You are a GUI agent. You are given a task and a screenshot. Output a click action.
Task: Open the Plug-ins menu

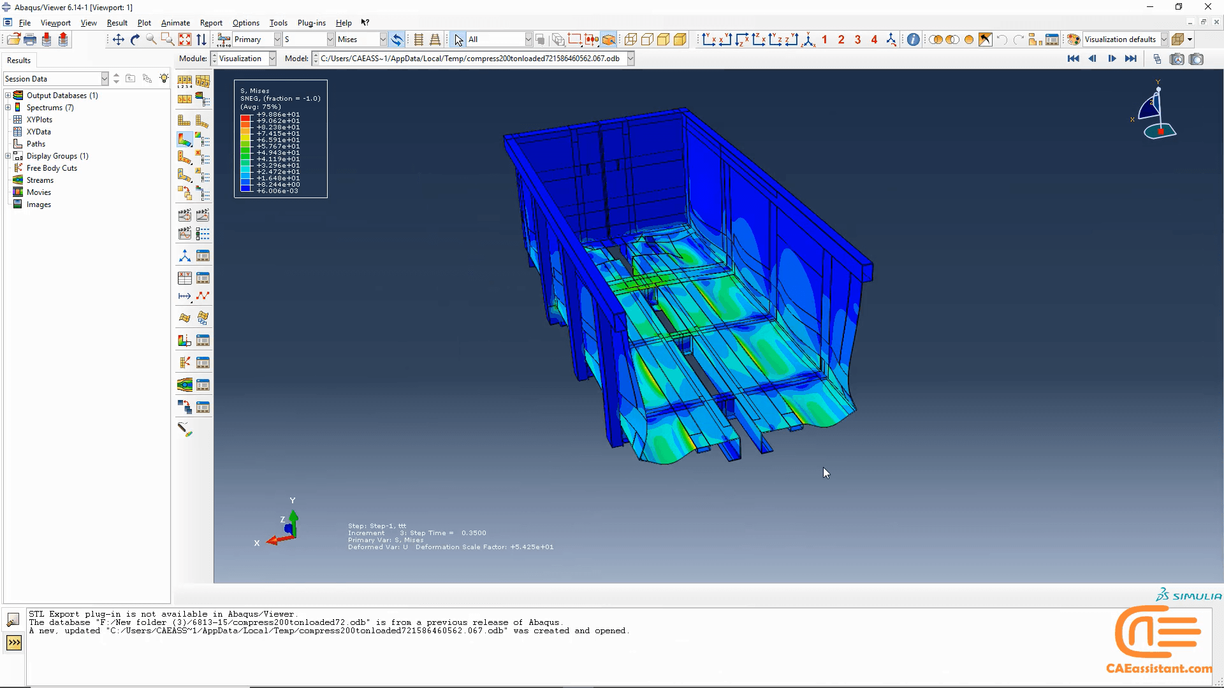(312, 23)
